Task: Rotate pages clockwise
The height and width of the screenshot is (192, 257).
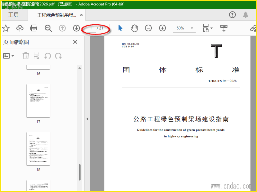Action: pyautogui.click(x=58, y=56)
